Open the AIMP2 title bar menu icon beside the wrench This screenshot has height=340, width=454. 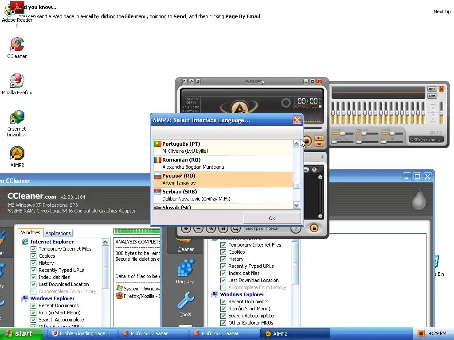click(x=198, y=81)
